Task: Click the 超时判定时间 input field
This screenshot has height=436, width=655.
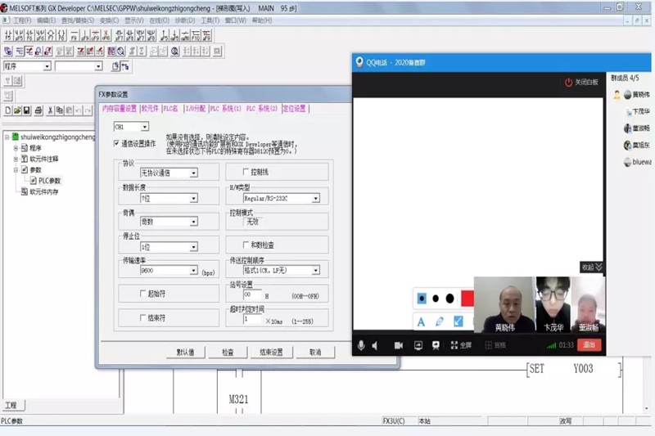Action: (252, 319)
